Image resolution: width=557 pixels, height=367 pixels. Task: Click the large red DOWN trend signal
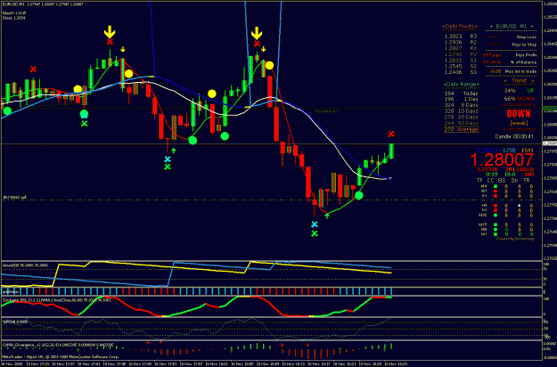[x=519, y=114]
